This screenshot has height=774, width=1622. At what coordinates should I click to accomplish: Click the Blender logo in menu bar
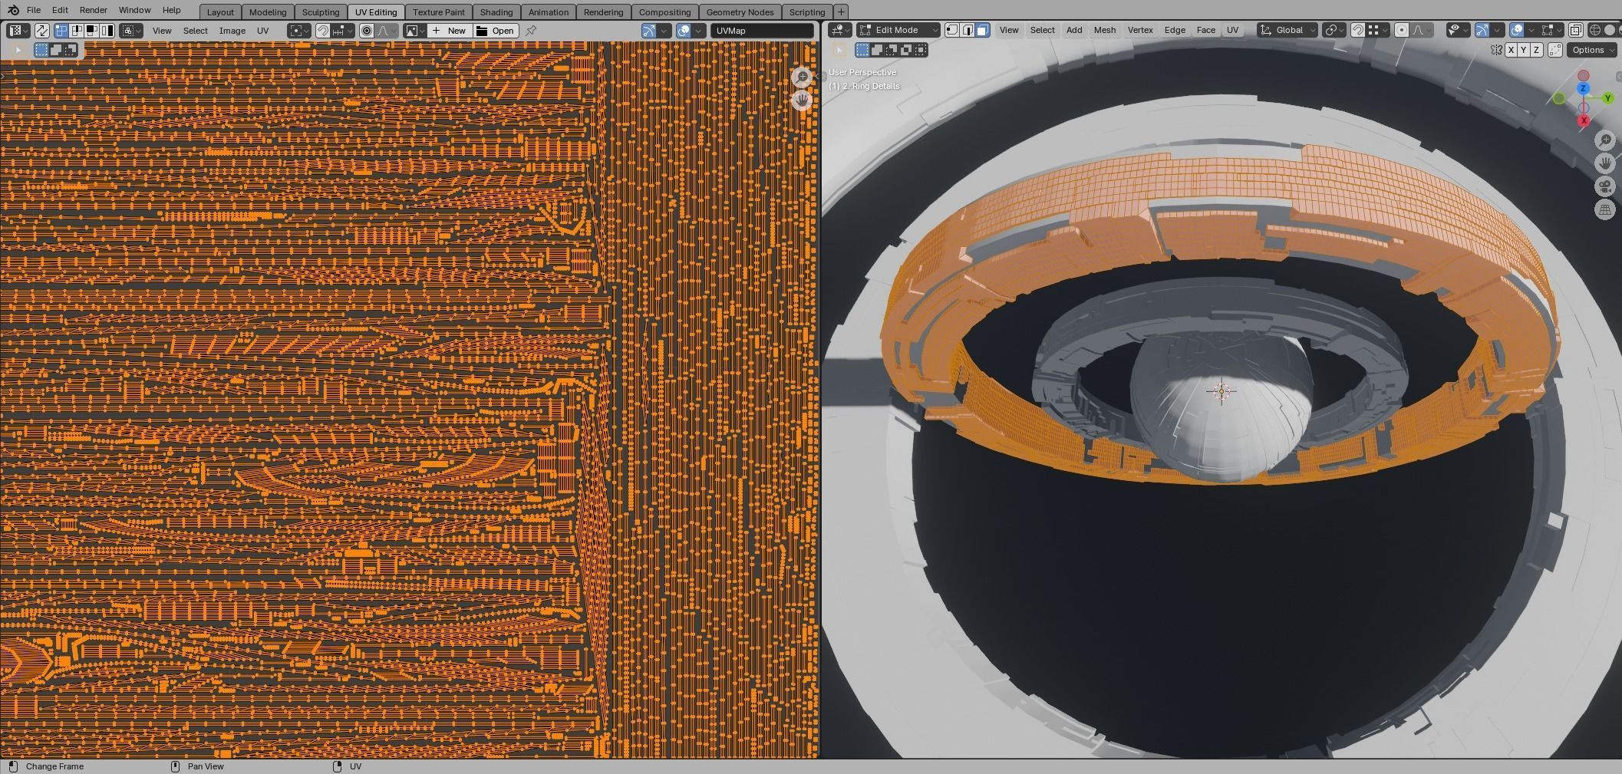click(13, 10)
